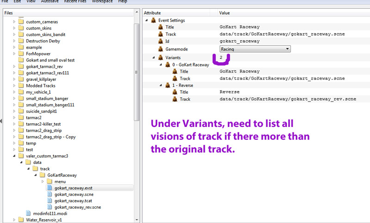The image size is (370, 223).
Task: Click the gokart_raceway.evst file icon
Action: point(49,187)
